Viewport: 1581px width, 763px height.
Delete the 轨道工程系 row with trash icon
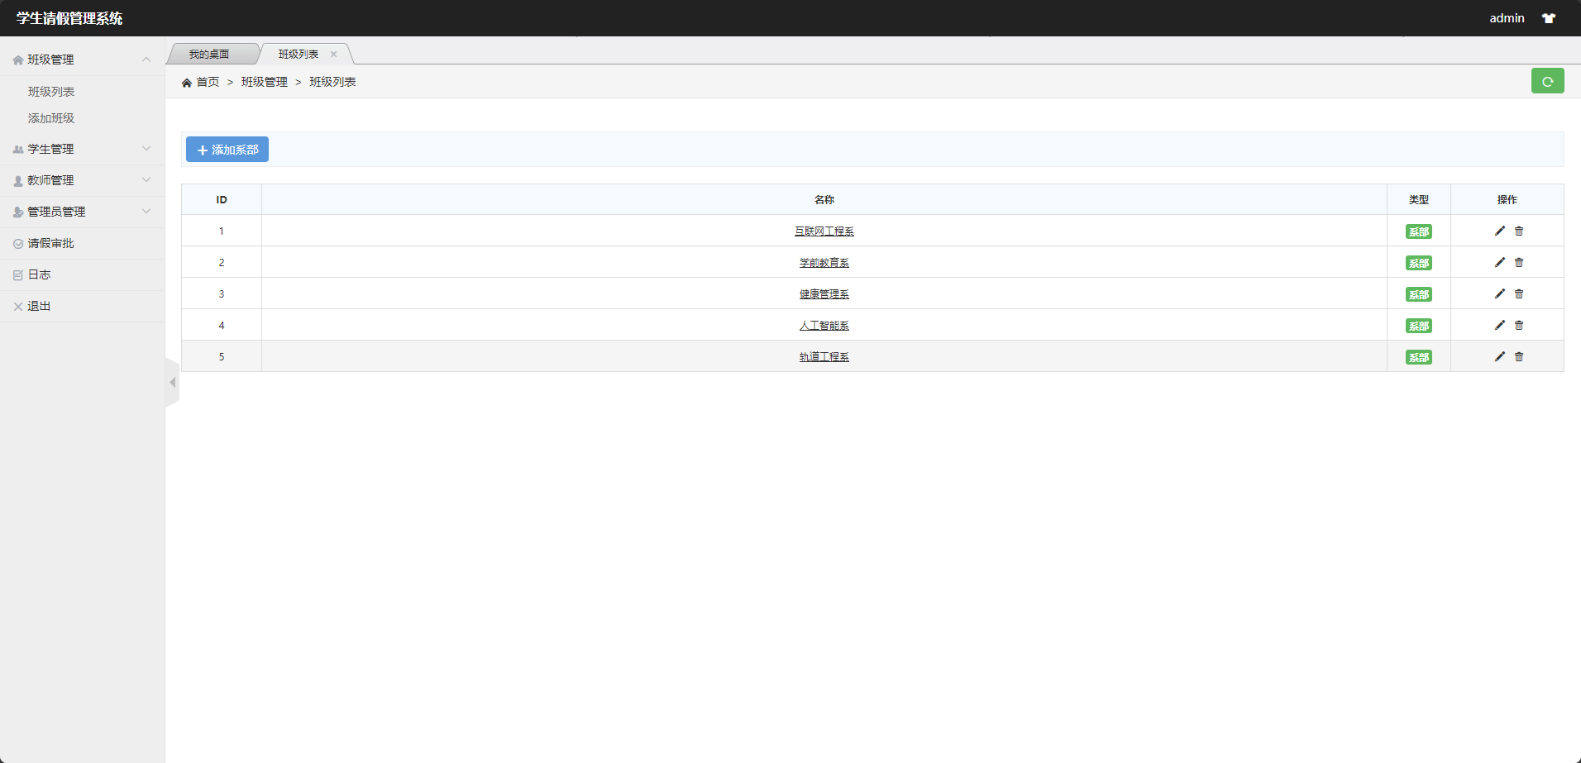1519,357
